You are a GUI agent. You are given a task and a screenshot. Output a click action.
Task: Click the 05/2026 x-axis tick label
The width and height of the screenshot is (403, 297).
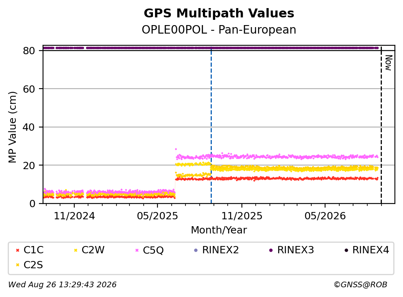(x=325, y=216)
